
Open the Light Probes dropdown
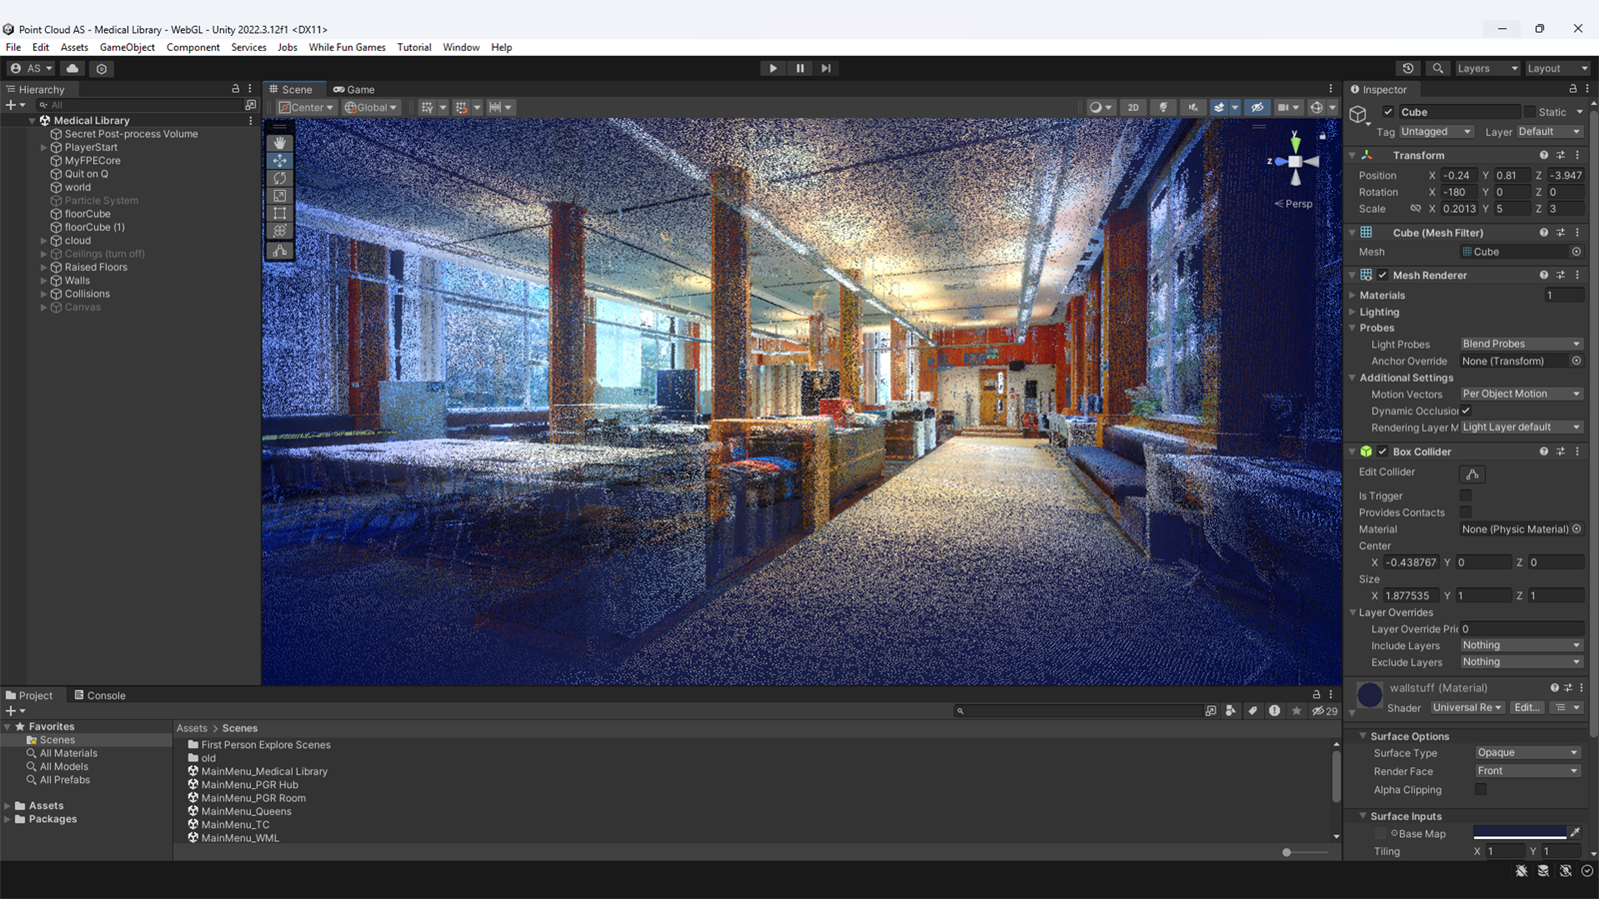point(1521,344)
